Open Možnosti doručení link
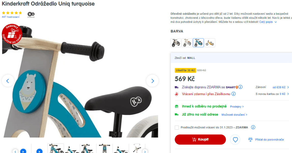 [234, 115]
